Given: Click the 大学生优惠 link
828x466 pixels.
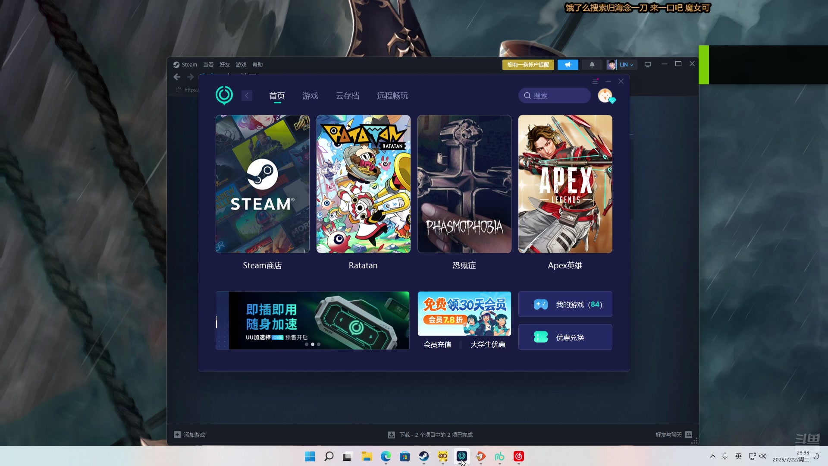Looking at the screenshot, I should point(488,344).
